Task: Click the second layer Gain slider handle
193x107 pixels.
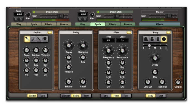Action: pyautogui.click(x=116, y=16)
